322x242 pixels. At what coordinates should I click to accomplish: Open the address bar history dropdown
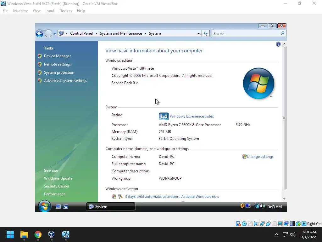pyautogui.click(x=198, y=33)
